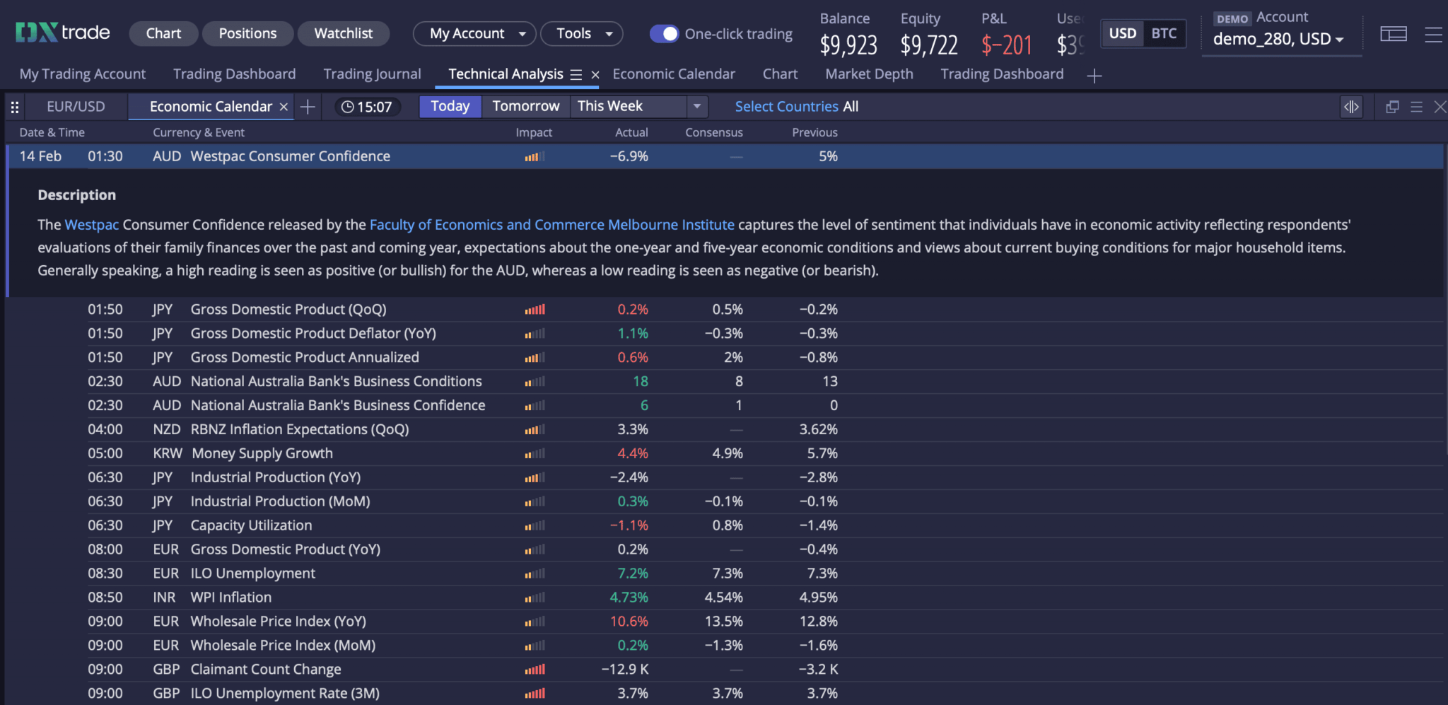The width and height of the screenshot is (1448, 705).
Task: Disable One-click trading
Action: tap(664, 33)
